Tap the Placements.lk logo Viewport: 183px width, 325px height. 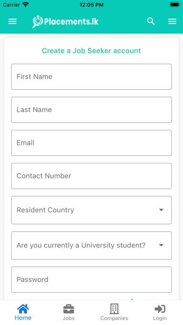pyautogui.click(x=65, y=21)
